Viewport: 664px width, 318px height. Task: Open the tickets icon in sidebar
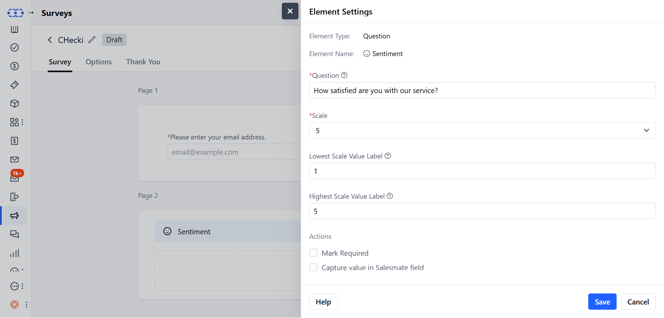pyautogui.click(x=15, y=85)
